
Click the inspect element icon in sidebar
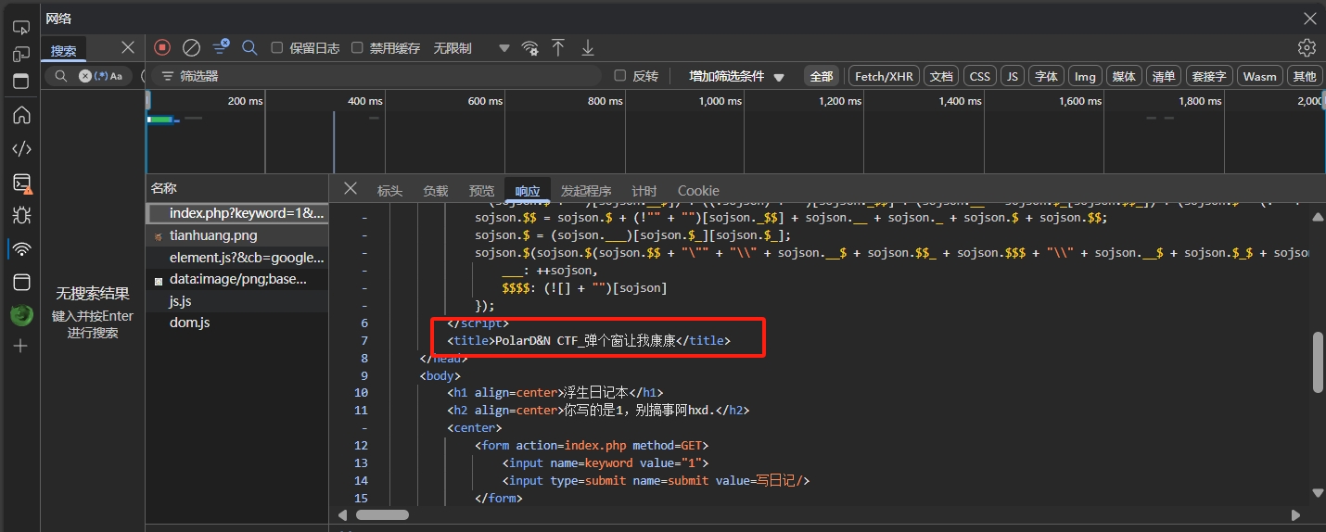(x=20, y=28)
